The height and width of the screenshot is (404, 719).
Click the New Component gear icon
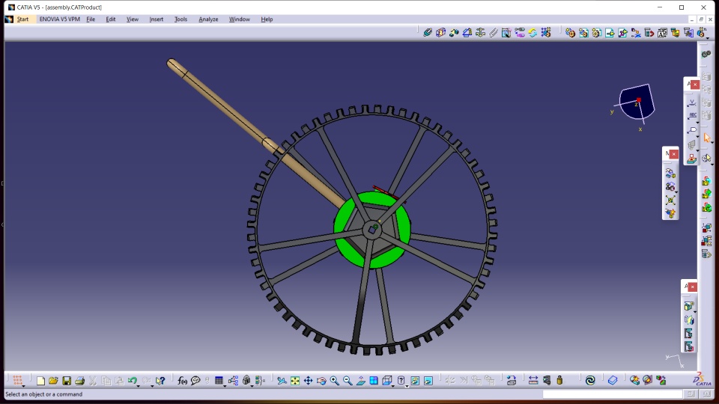point(570,32)
